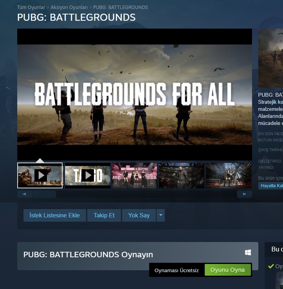Open the pink BLACKPINK collaboration screenshot thumbnail
This screenshot has height=289, width=283.
(x=135, y=175)
